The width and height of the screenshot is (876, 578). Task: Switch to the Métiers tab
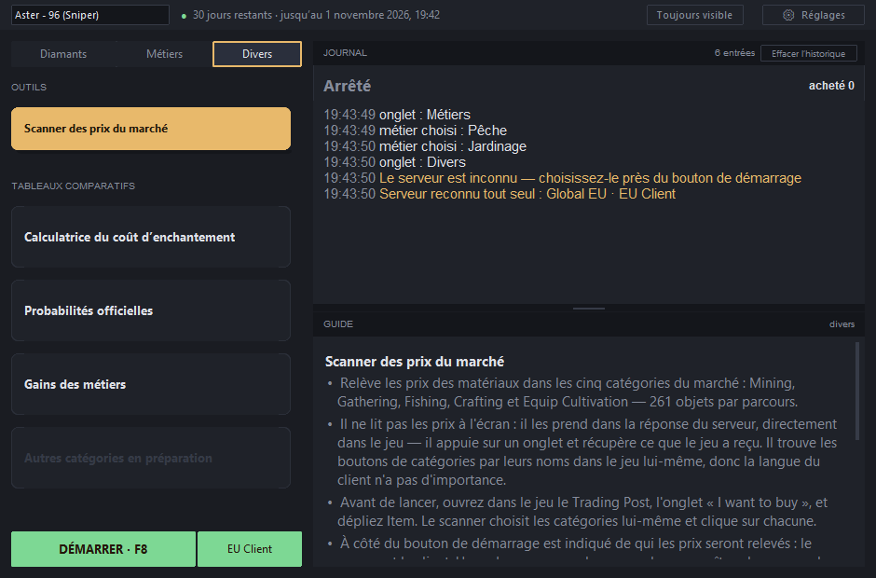164,54
